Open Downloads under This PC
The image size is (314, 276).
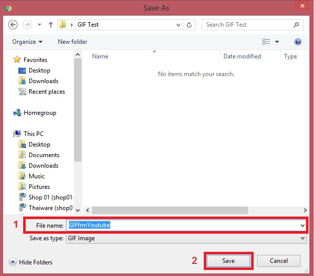(43, 166)
